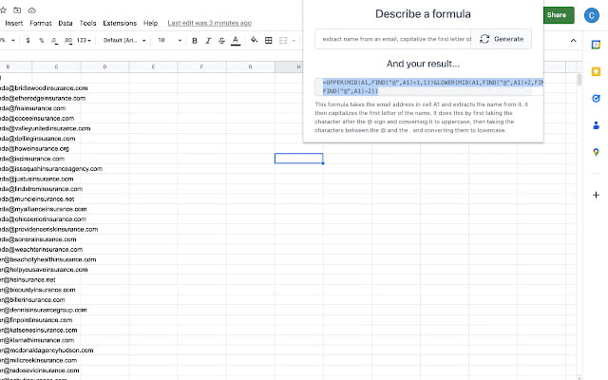Open Google Calendar side panel icon

596,45
